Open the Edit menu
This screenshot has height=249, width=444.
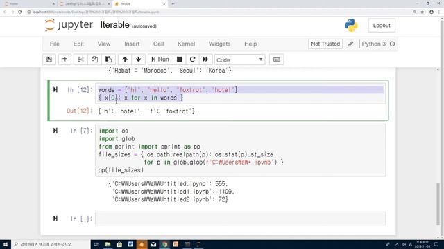pos(78,44)
